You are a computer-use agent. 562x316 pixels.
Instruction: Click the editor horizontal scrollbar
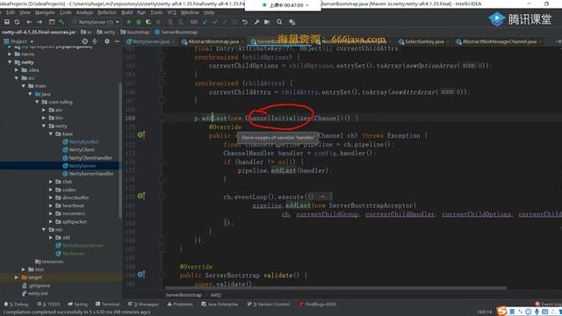(x=335, y=288)
